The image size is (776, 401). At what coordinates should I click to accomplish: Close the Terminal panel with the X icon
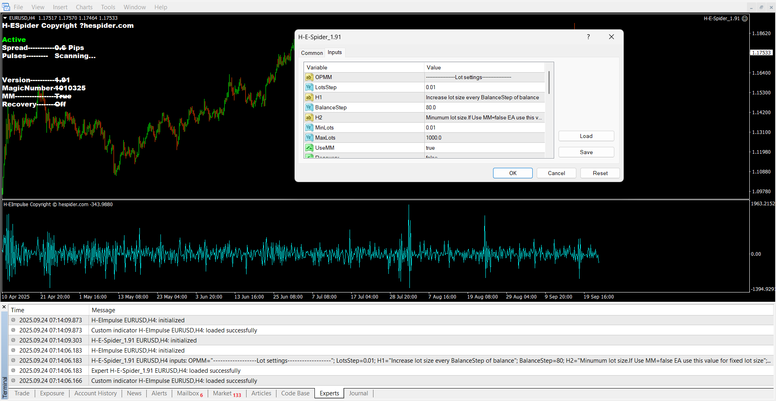4,307
